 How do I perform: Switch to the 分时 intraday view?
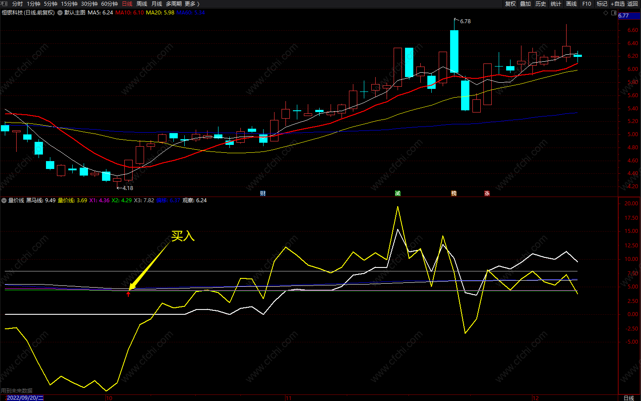18,4
